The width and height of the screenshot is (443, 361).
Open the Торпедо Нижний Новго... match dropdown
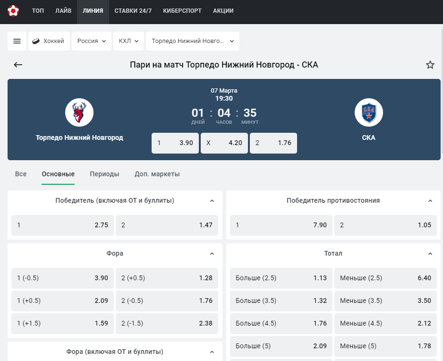(193, 41)
